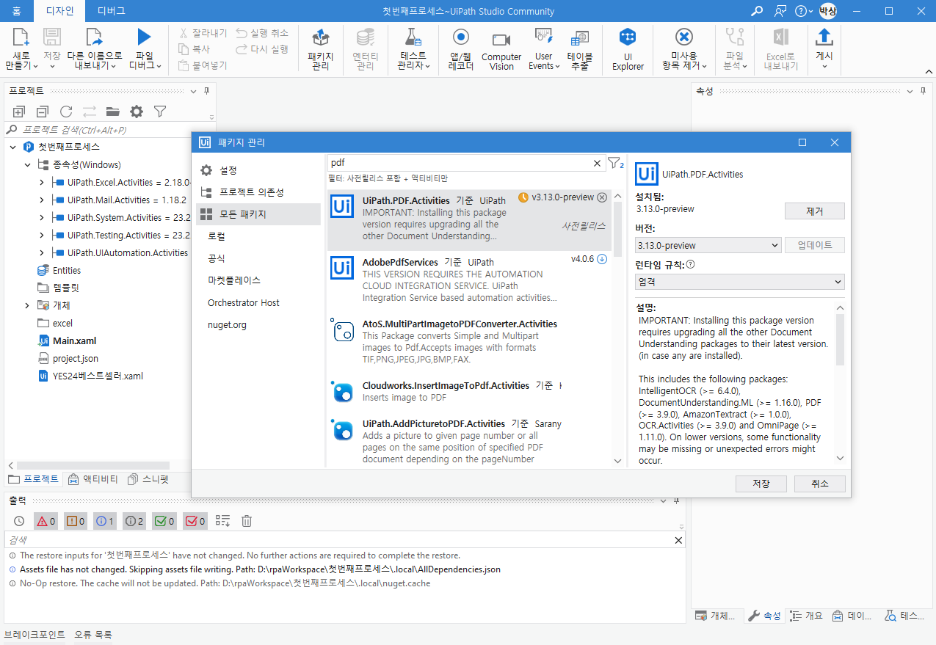Select 설정 in package manager sidebar
The image size is (936, 645).
258,170
